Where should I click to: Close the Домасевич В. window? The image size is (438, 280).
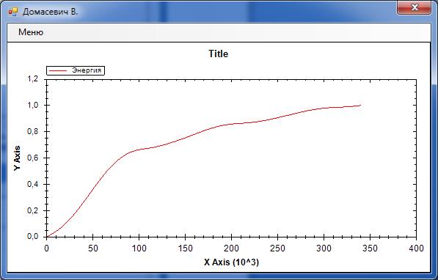(414, 7)
